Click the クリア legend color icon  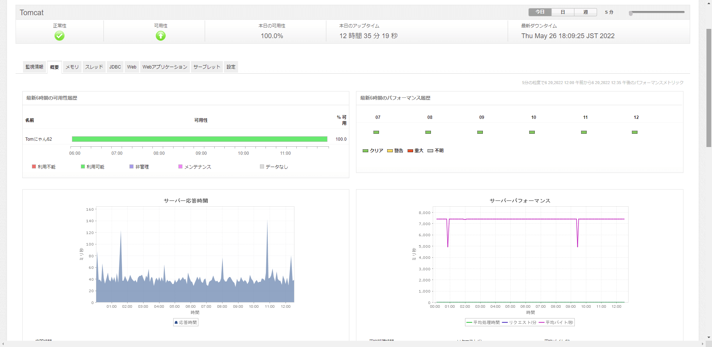pyautogui.click(x=365, y=151)
